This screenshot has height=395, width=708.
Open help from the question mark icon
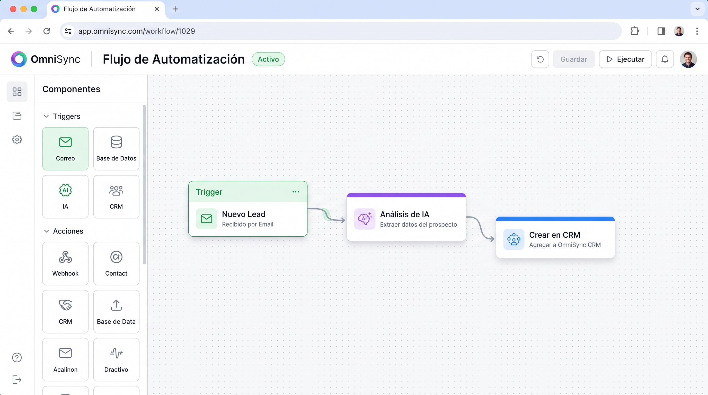point(17,357)
